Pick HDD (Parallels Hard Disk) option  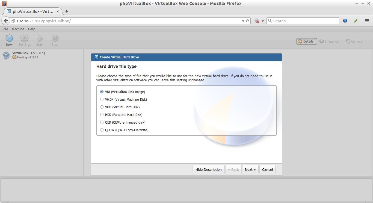[x=102, y=115]
